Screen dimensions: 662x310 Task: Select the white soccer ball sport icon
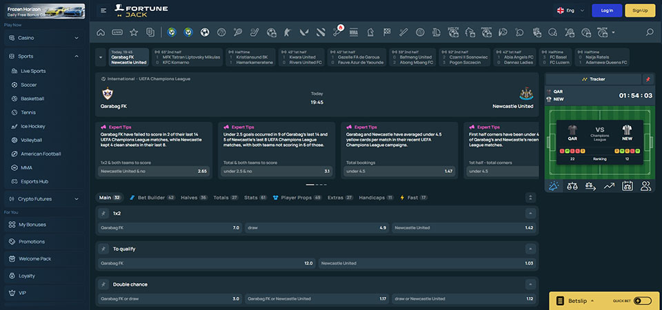pyautogui.click(x=205, y=32)
